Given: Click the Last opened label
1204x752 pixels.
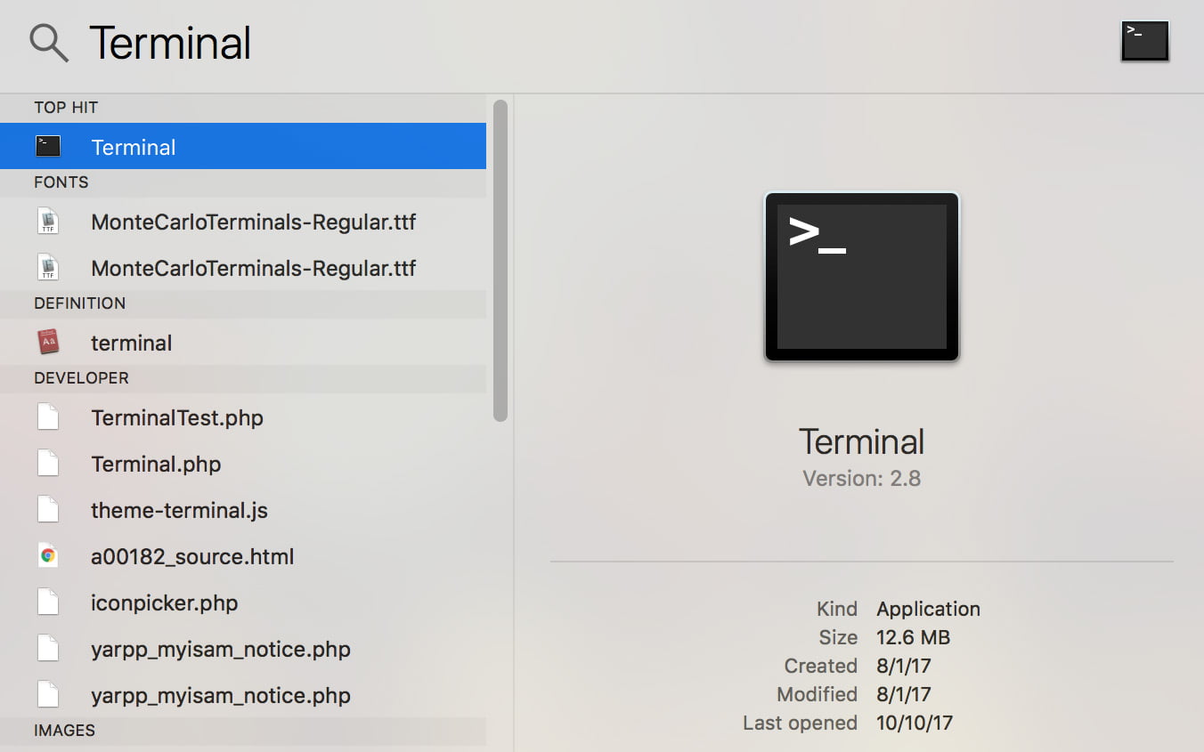Looking at the screenshot, I should coord(801,723).
